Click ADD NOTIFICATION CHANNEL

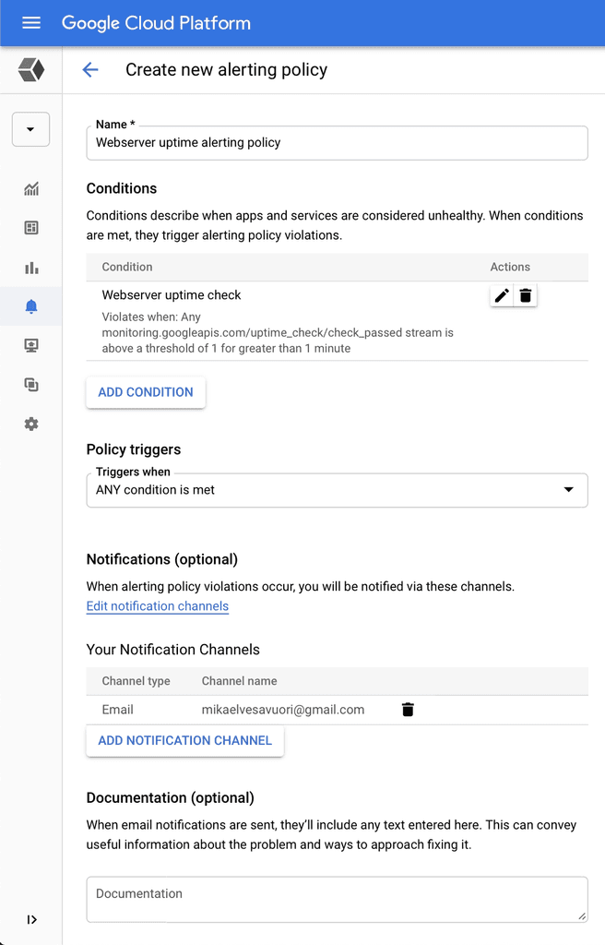(184, 740)
